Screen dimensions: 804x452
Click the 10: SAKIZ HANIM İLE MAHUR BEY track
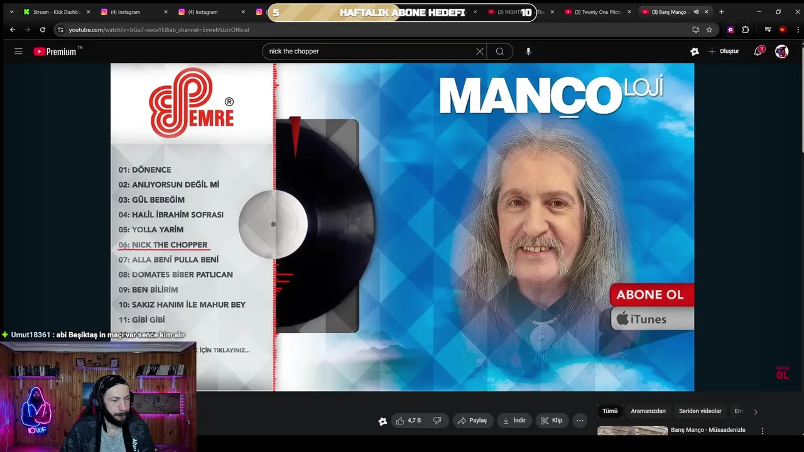tap(182, 304)
